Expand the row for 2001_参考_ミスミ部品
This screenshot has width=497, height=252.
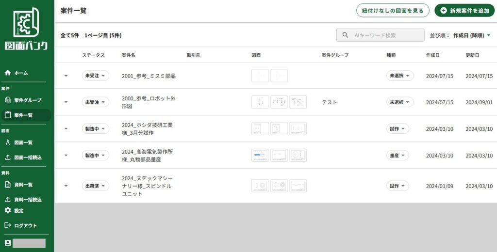click(x=66, y=76)
